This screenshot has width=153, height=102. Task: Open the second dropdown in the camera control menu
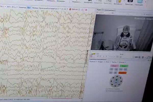pos(101,62)
